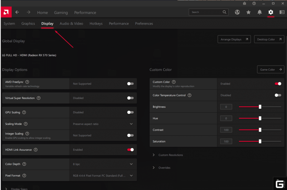Click the AMD Radeon Software logo

coord(6,12)
